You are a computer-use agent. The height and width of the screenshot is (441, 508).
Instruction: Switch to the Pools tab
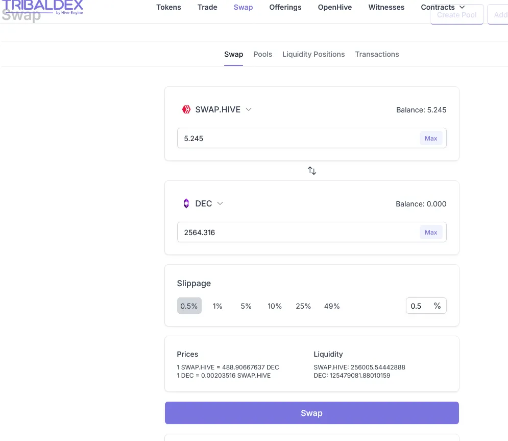(x=263, y=55)
